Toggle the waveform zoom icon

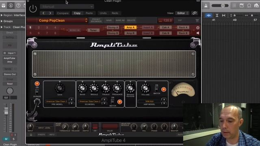[208, 15]
